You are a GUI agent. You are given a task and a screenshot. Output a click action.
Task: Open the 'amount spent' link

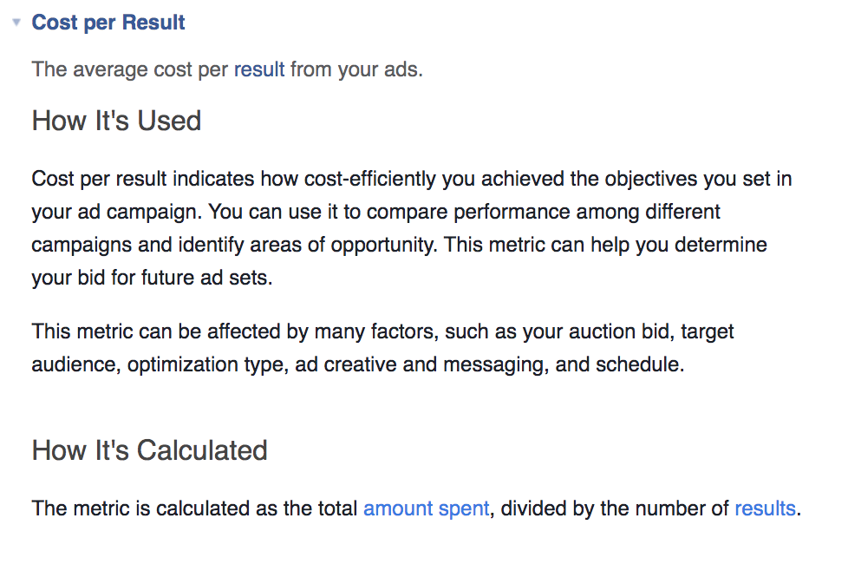pyautogui.click(x=426, y=508)
